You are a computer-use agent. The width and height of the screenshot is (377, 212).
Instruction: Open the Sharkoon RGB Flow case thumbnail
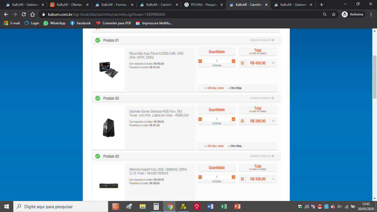[109, 128]
